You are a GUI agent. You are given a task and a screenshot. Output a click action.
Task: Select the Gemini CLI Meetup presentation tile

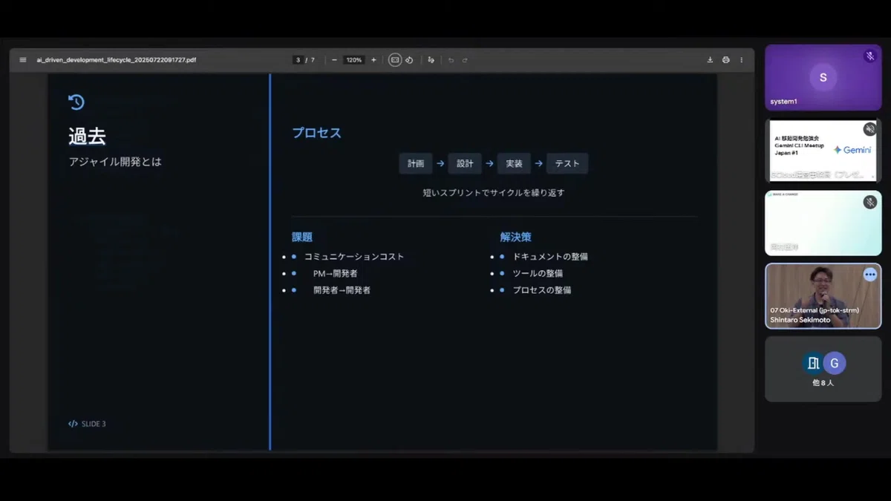point(823,150)
